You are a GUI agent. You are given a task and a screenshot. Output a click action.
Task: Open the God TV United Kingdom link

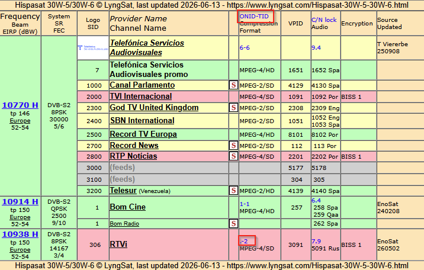[x=154, y=108]
